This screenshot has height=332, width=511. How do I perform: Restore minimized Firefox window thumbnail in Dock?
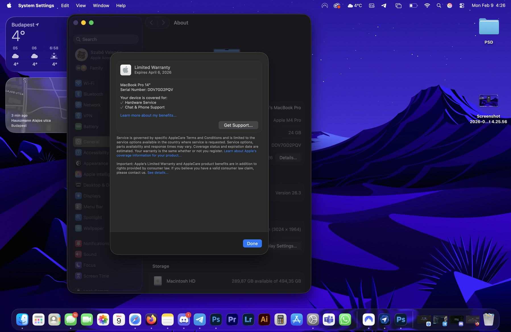[x=473, y=320]
